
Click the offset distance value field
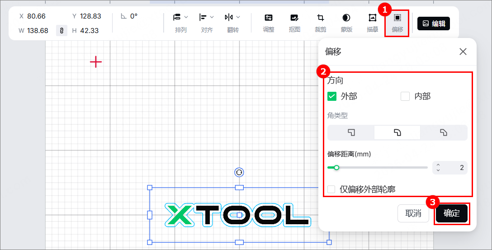[449, 168]
